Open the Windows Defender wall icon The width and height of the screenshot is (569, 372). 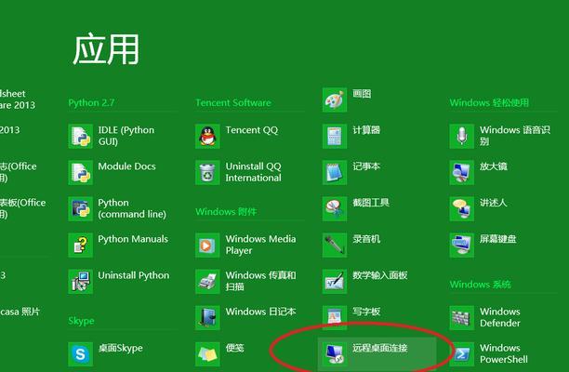pos(461,317)
